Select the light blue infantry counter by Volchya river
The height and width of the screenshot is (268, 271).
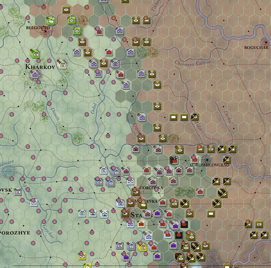point(34,203)
